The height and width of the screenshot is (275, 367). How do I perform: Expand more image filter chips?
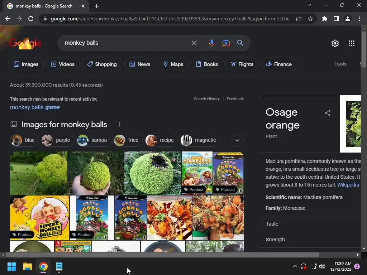click(x=237, y=140)
